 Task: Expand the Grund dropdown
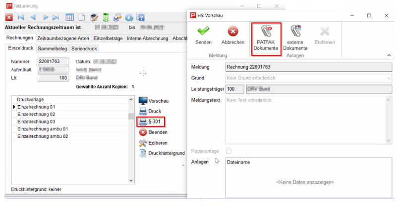(388, 78)
